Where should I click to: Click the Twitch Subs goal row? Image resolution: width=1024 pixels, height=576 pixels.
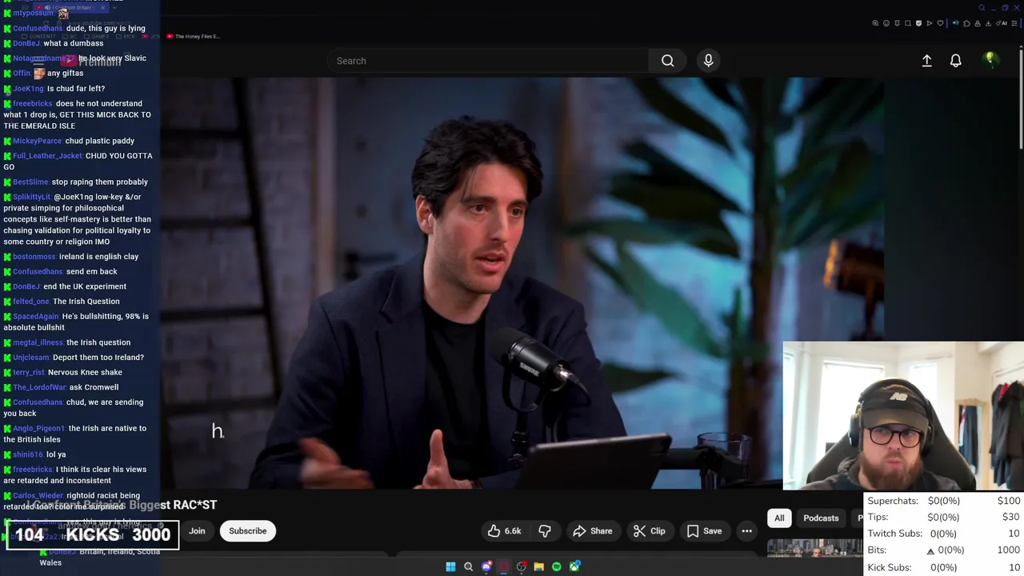click(x=944, y=534)
